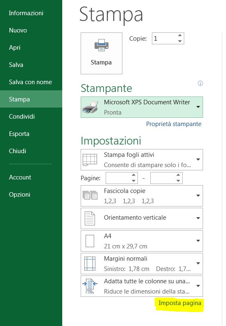
Task: Open Salva con nome in sidebar
Action: [31, 82]
